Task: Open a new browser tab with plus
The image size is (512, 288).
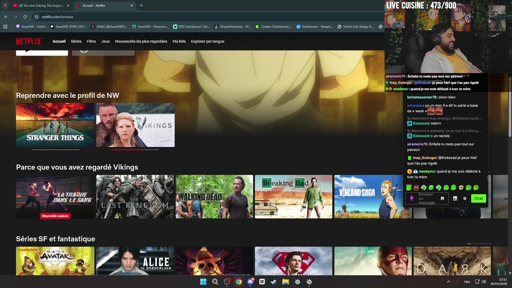Action: tap(141, 5)
